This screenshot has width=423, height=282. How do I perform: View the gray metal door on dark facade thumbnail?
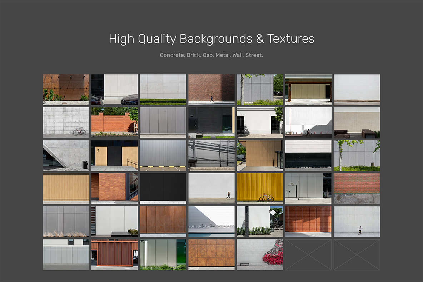(x=211, y=122)
